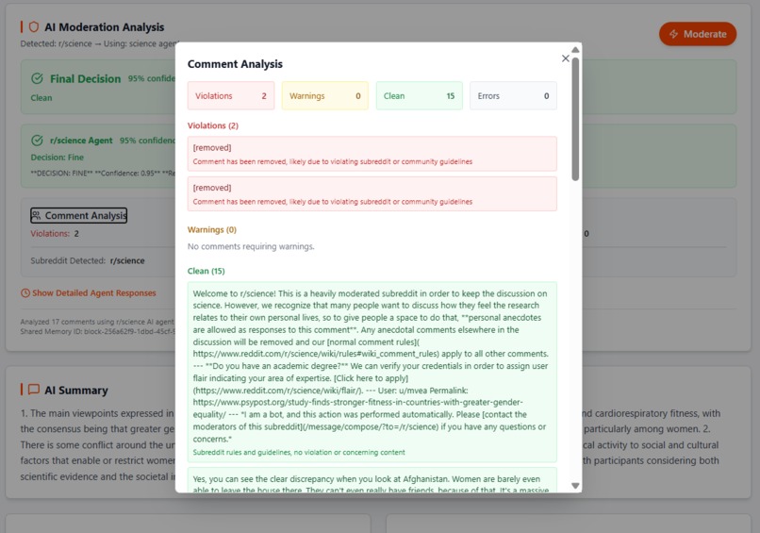Click the Afghanistan clean comment
This screenshot has width=760, height=533.
pyautogui.click(x=372, y=480)
